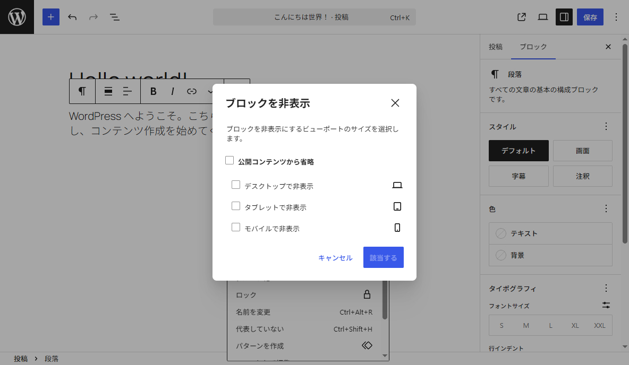Open the command search field at the top
The image size is (629, 365).
(x=314, y=17)
